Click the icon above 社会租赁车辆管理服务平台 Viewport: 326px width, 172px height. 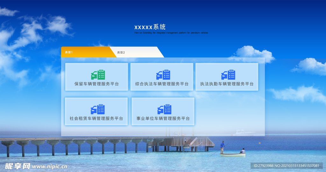[x=97, y=109]
